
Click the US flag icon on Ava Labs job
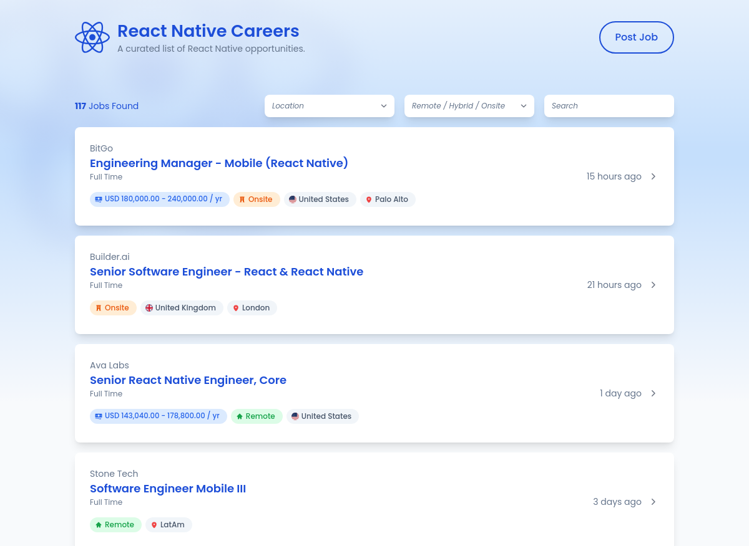(295, 416)
